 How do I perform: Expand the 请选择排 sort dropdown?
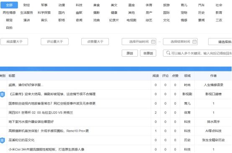click(x=220, y=42)
